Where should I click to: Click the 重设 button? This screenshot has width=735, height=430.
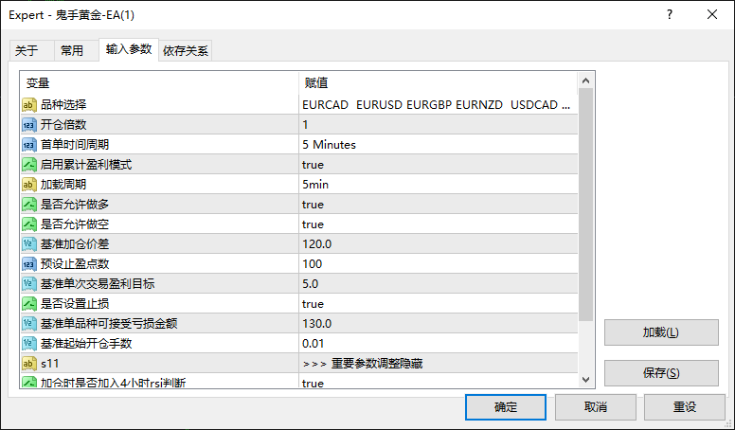pos(685,407)
